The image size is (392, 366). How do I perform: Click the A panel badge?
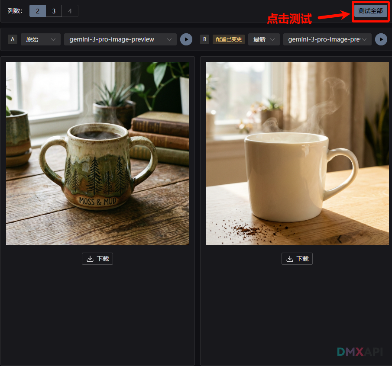pyautogui.click(x=13, y=39)
